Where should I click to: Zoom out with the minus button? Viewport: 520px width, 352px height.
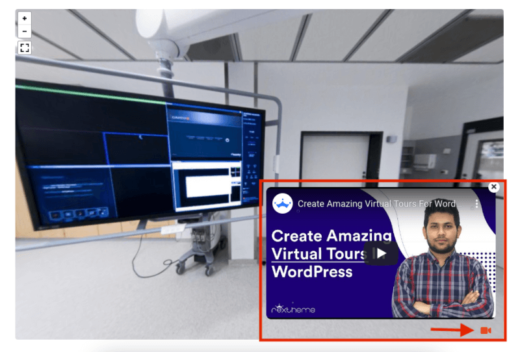pyautogui.click(x=25, y=31)
